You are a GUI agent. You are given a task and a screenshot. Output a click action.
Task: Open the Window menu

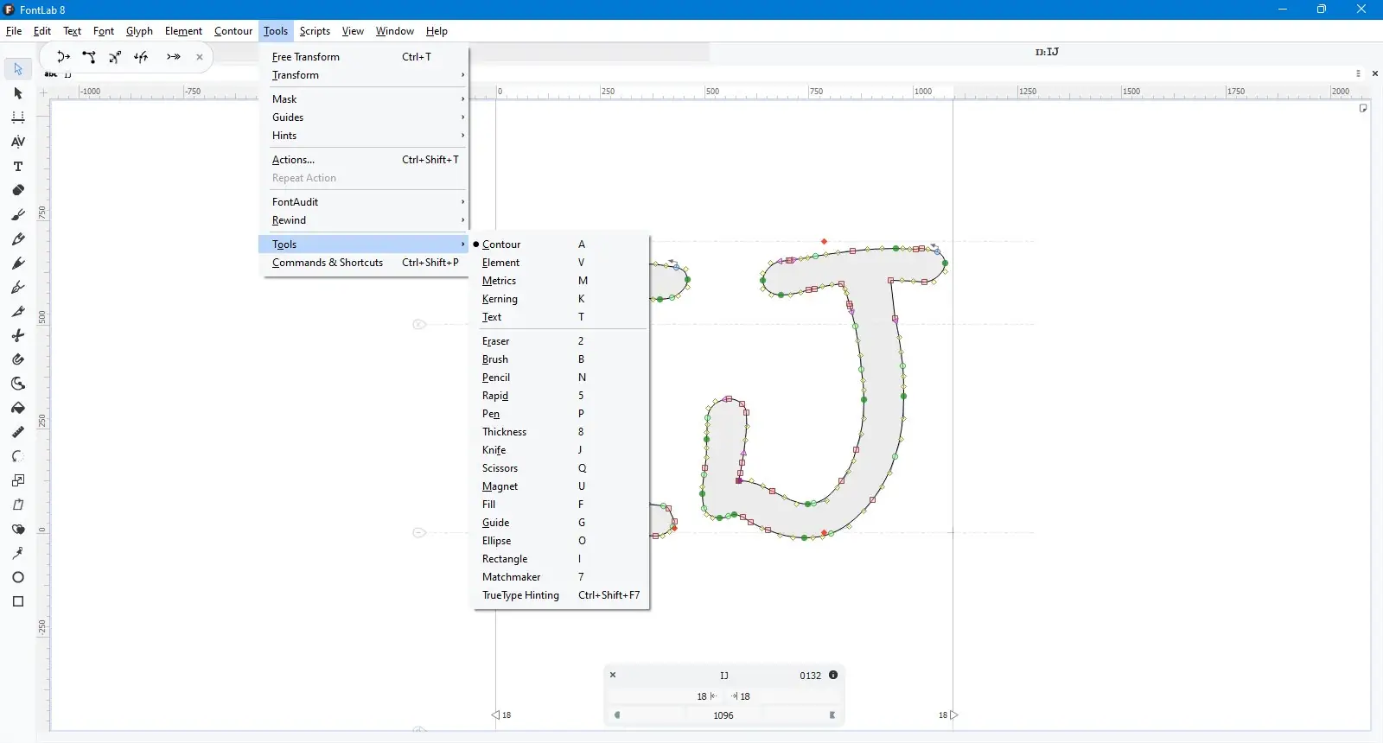tap(395, 31)
